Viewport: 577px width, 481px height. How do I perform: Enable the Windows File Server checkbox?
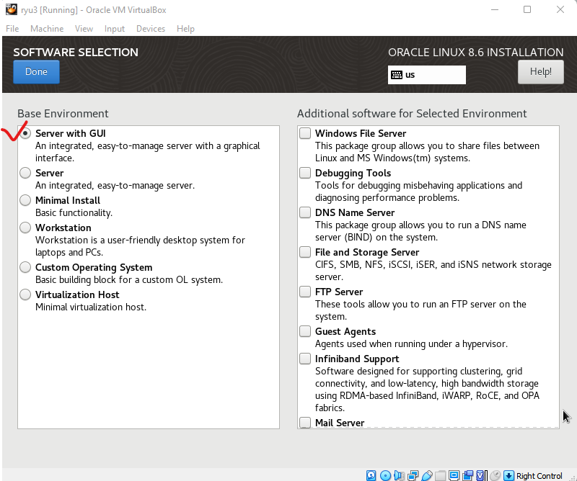coord(305,133)
